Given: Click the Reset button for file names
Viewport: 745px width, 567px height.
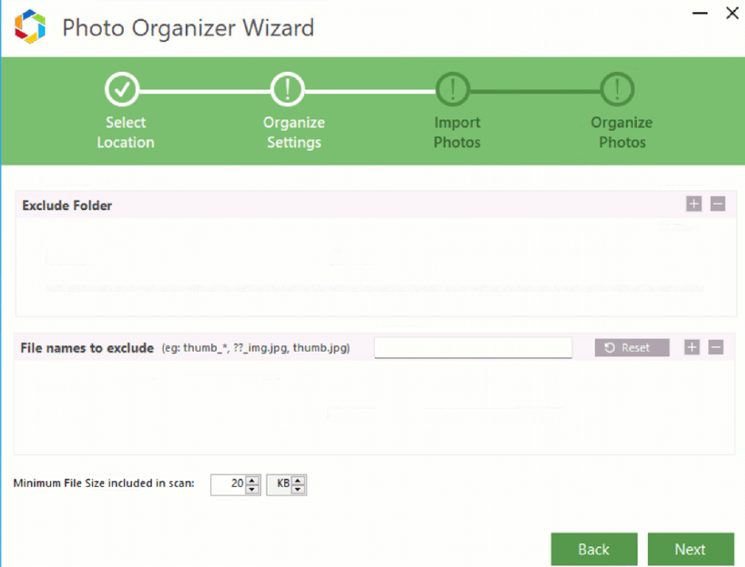Looking at the screenshot, I should point(632,348).
